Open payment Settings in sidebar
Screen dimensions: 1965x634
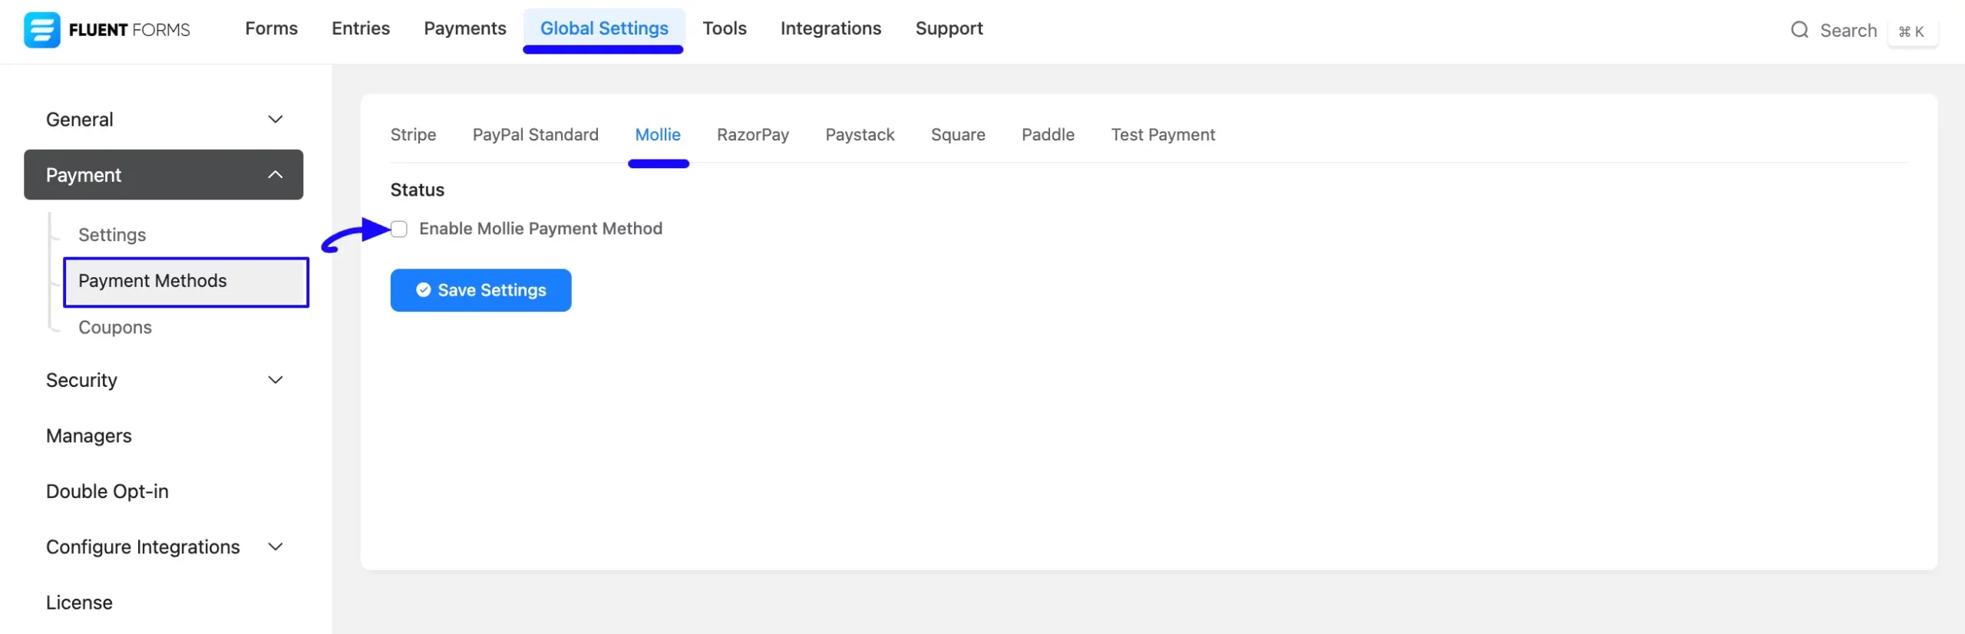112,235
